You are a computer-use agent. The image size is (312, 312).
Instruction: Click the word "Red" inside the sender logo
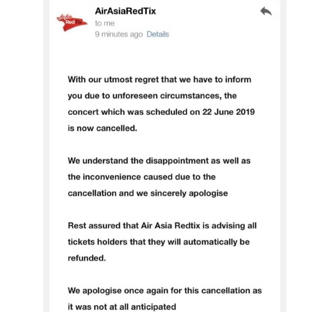click(x=70, y=22)
